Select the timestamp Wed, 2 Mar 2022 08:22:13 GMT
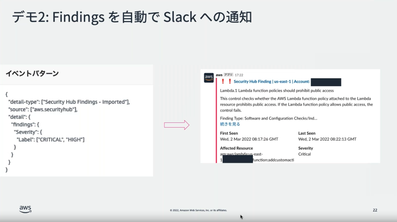This screenshot has height=222, width=397. point(327,139)
